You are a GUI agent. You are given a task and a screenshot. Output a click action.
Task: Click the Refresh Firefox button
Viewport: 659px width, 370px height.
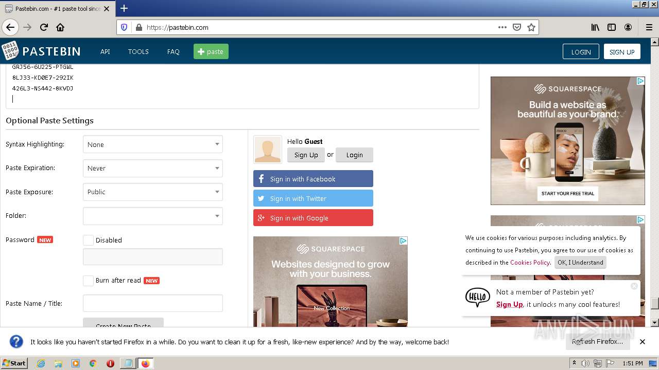597,342
